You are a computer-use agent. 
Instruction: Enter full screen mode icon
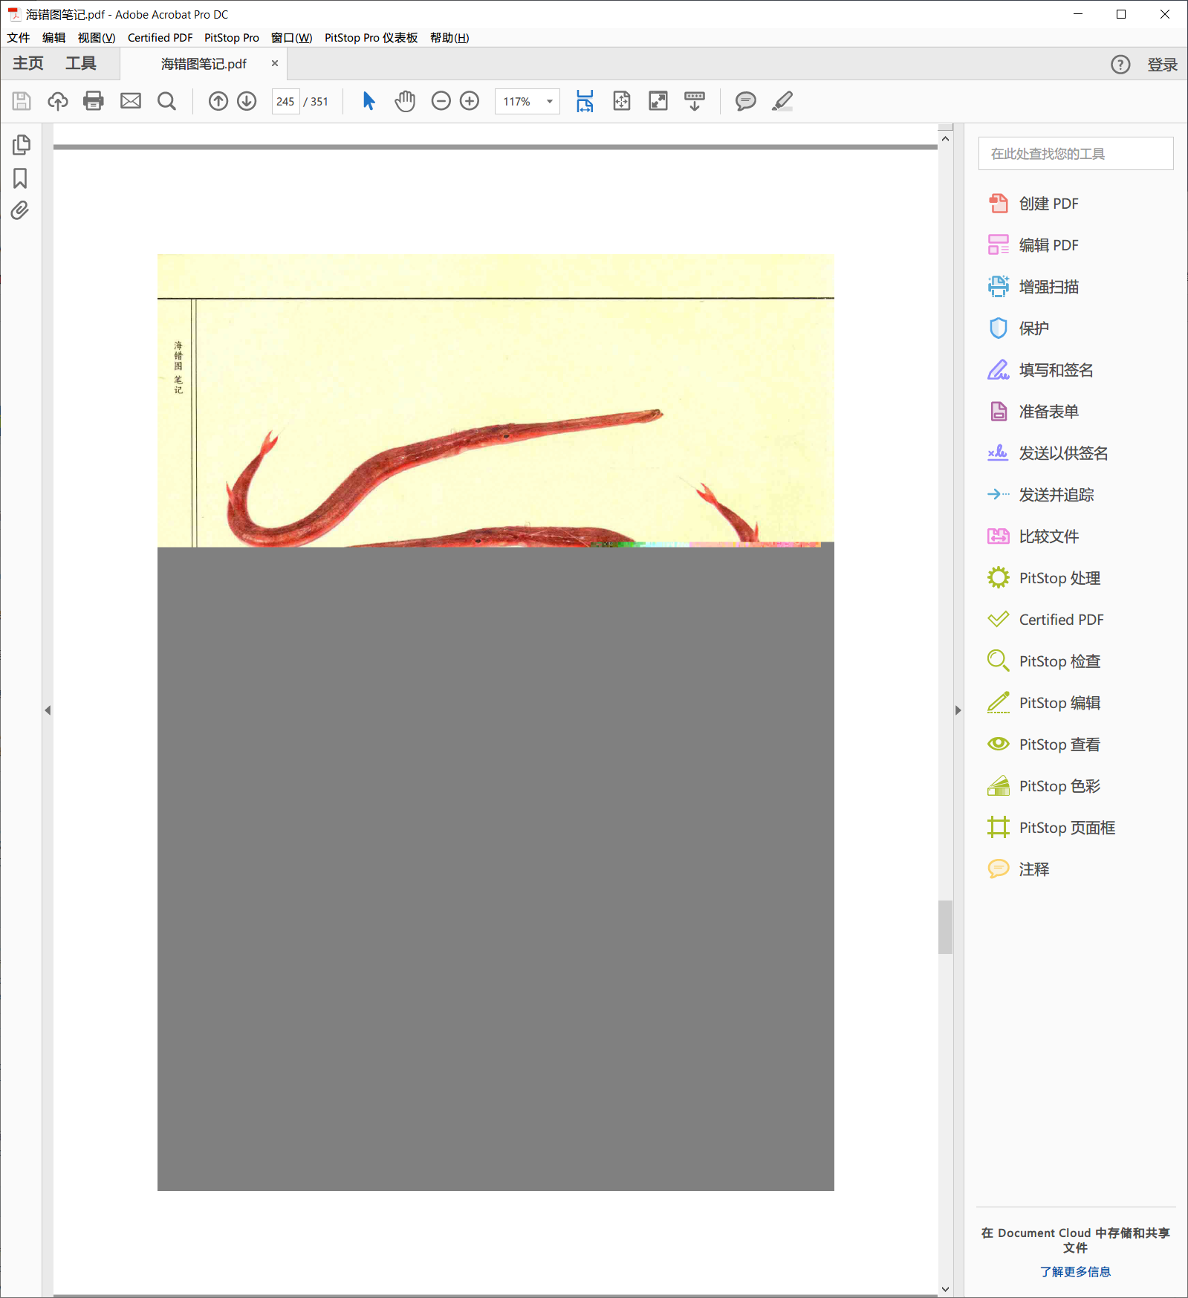click(658, 101)
